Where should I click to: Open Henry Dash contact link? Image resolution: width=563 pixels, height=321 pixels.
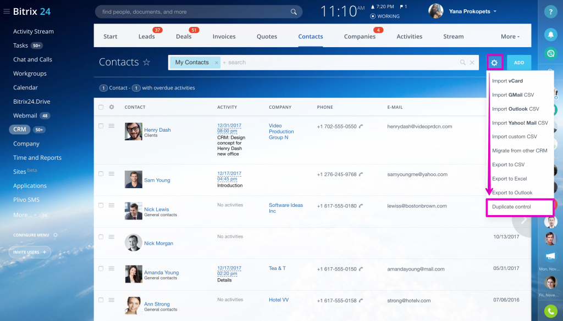point(157,130)
